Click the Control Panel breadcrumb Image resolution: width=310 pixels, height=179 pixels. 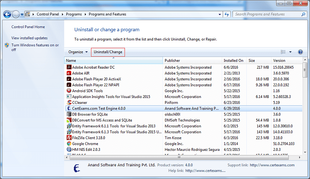point(48,14)
